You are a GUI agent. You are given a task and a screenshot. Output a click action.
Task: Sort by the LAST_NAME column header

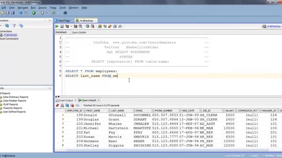click(x=121, y=111)
